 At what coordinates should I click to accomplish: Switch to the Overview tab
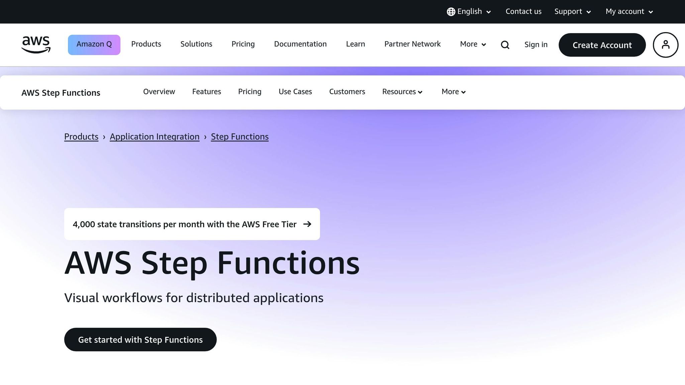pyautogui.click(x=159, y=92)
